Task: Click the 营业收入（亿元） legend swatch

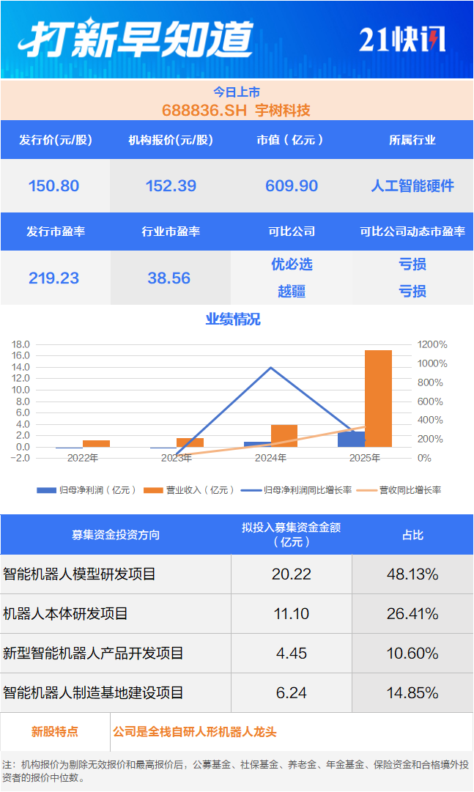Action: [153, 490]
